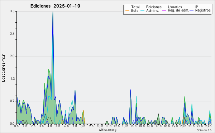Click the wikiscan.org caption
This screenshot has width=215, height=133.
107,130
